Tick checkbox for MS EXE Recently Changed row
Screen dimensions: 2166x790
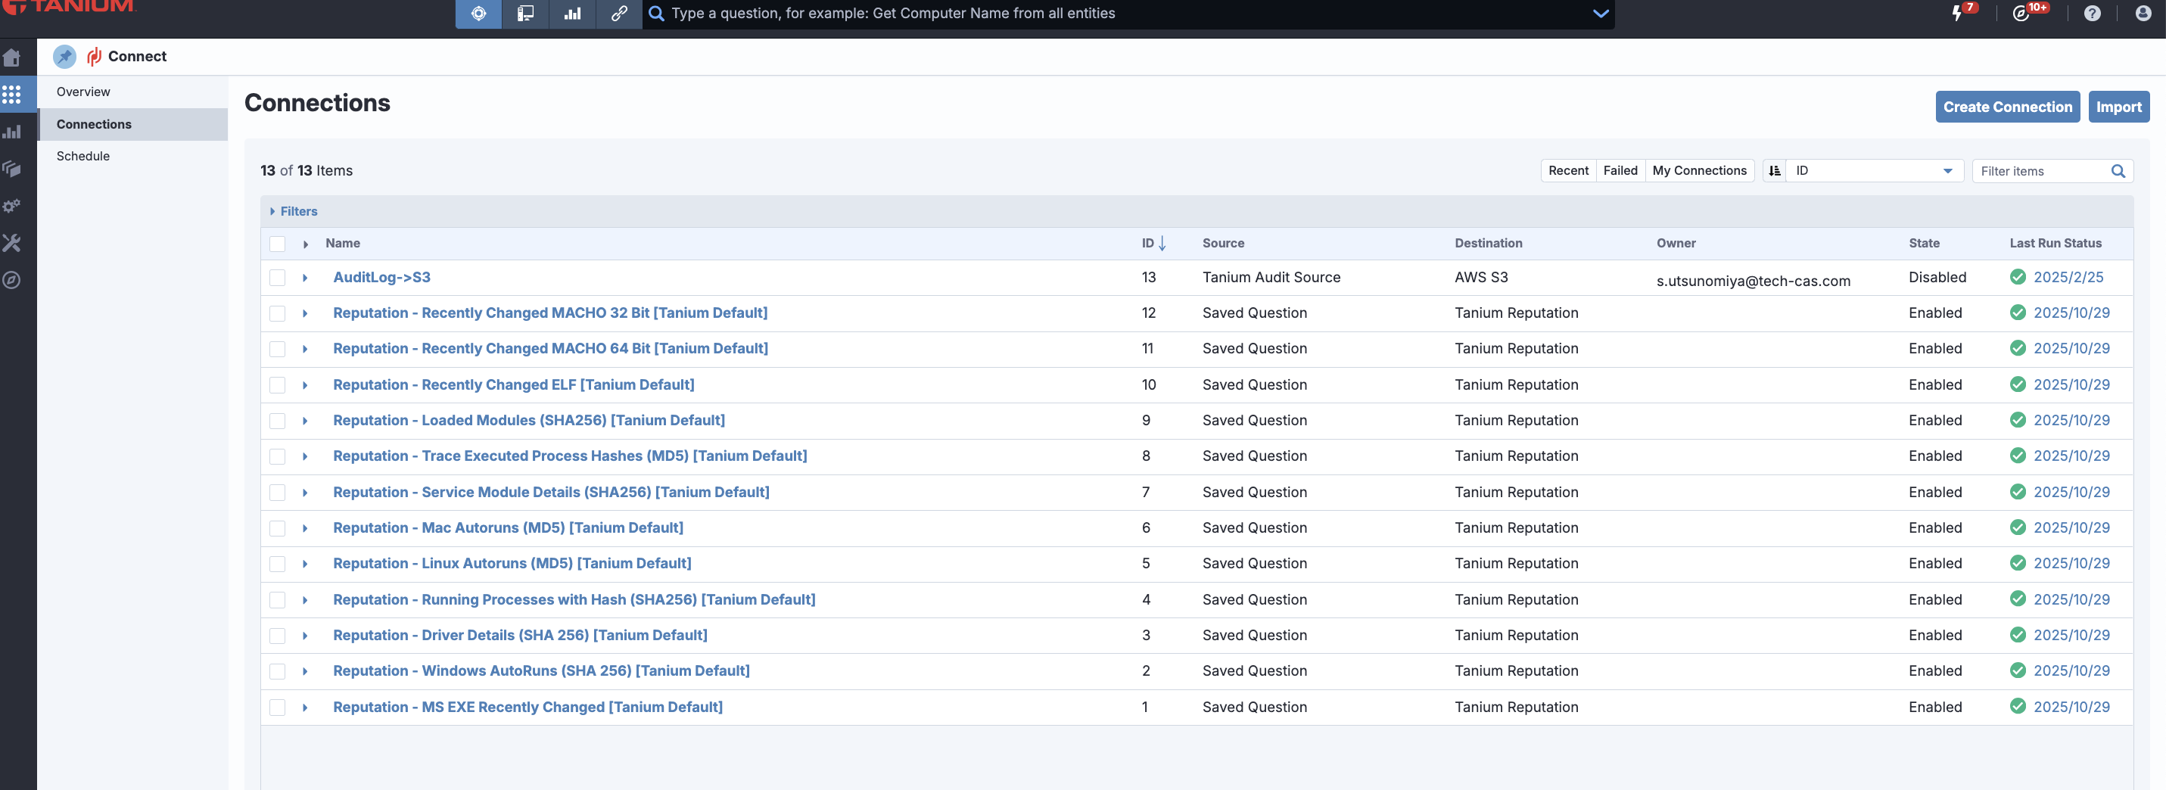(x=278, y=707)
